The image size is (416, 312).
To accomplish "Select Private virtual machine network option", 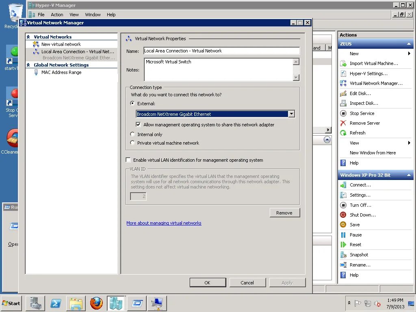I will tap(132, 143).
